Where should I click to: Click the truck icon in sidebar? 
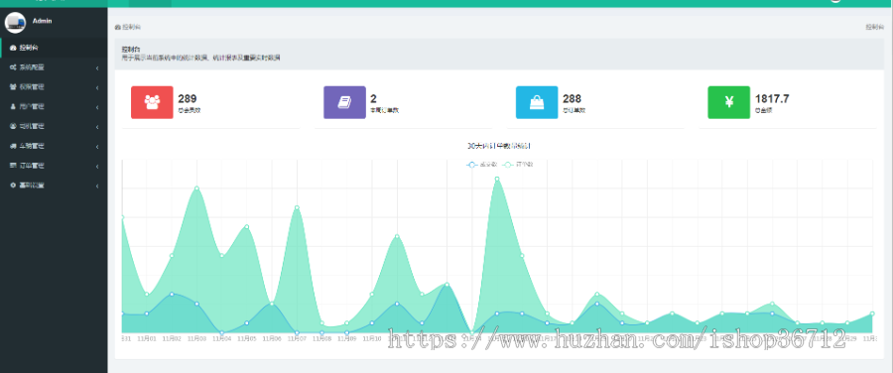pyautogui.click(x=13, y=147)
